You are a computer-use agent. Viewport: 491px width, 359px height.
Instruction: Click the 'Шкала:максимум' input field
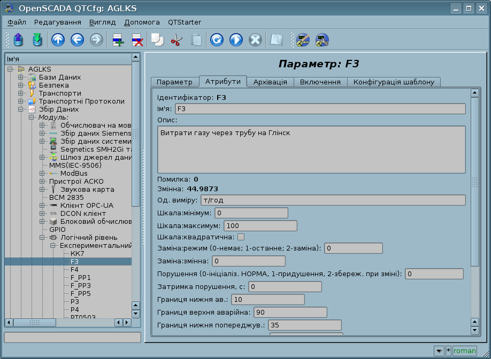pos(260,225)
